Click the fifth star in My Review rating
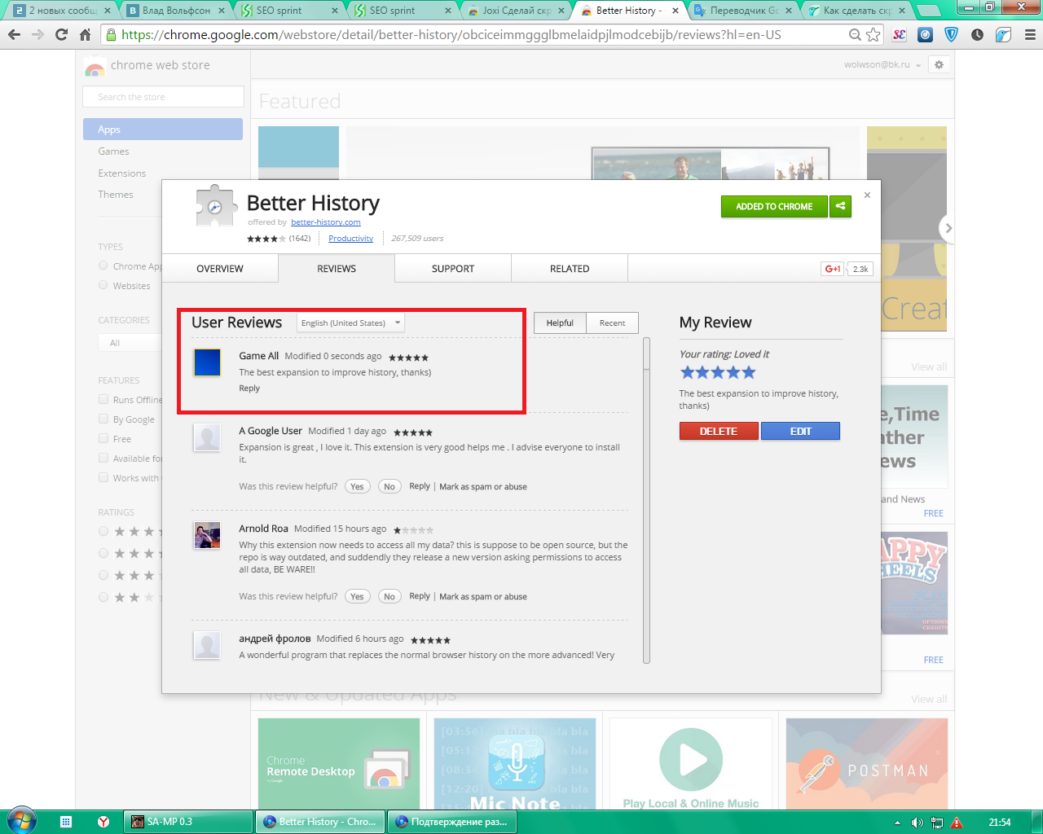 (x=749, y=372)
